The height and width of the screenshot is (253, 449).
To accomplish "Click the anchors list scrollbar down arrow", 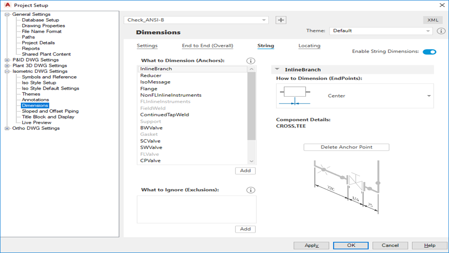I will (x=252, y=161).
